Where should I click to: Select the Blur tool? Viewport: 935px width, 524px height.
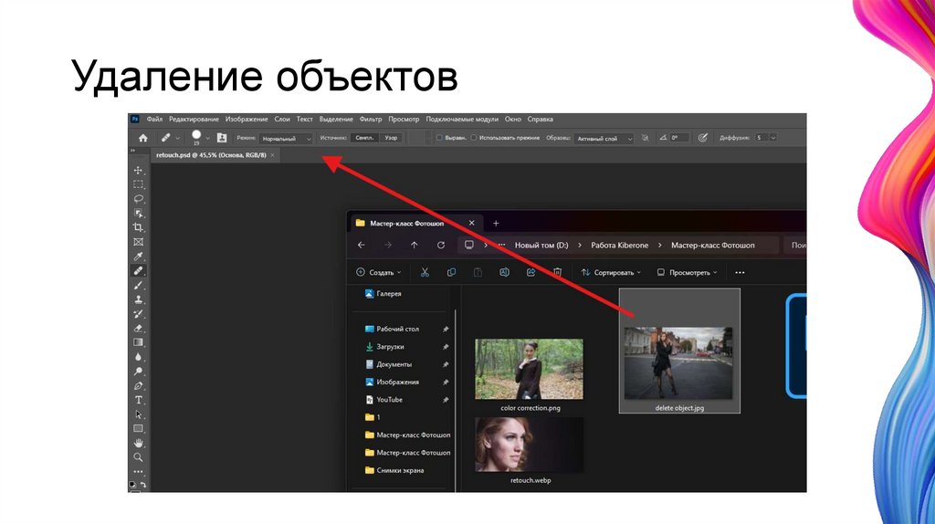(139, 357)
